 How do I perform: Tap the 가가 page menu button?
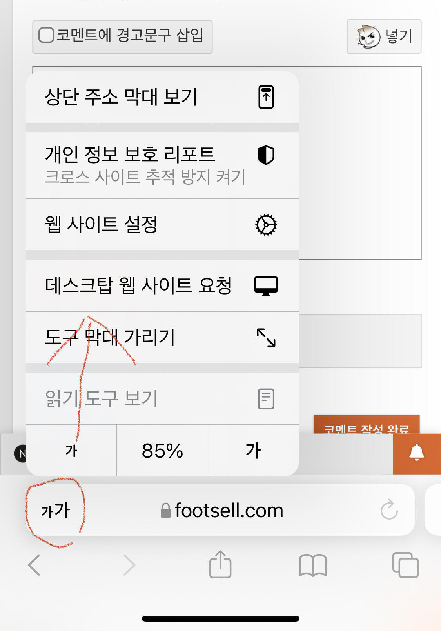55,510
